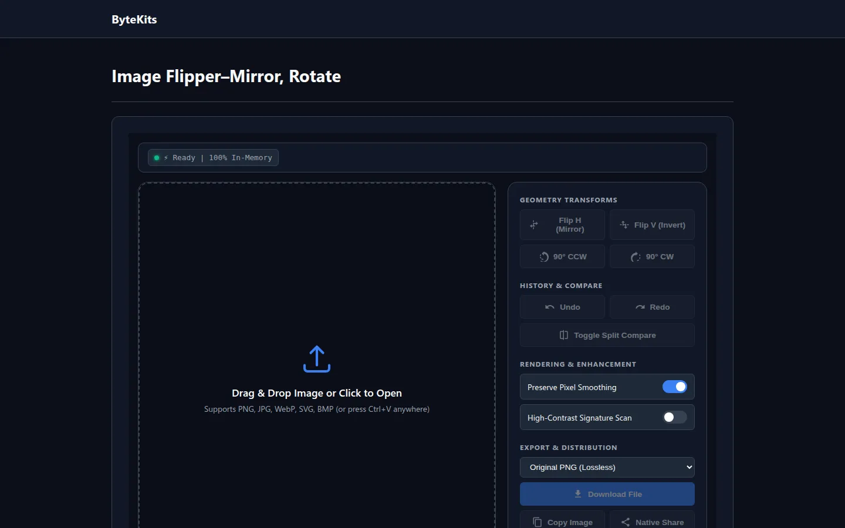Click the Flip V (Invert) button
This screenshot has width=845, height=528.
(652, 225)
